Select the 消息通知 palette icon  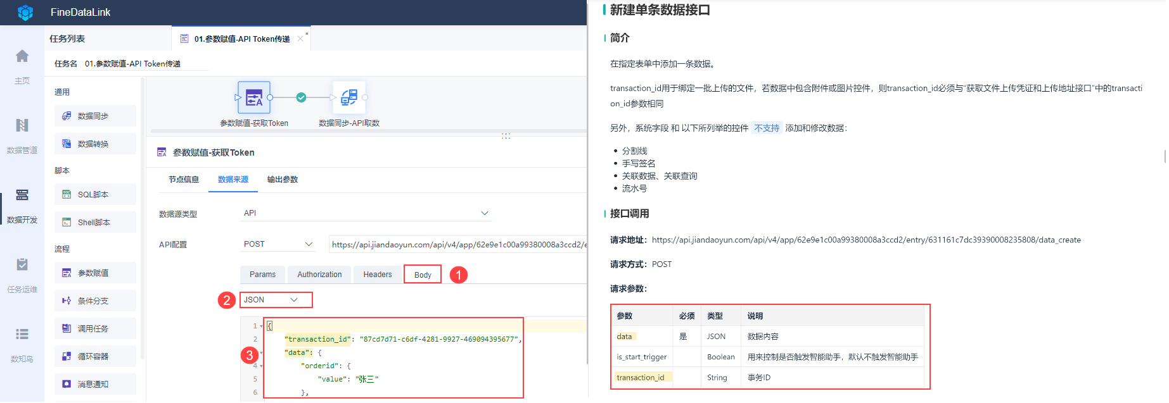(67, 384)
